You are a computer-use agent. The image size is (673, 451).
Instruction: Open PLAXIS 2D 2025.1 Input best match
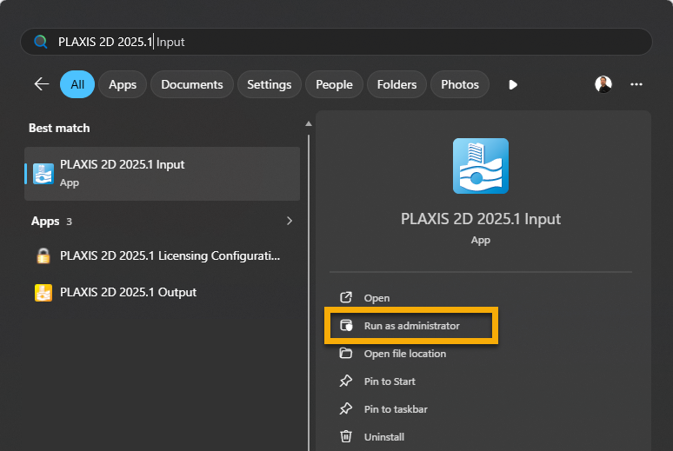(163, 174)
